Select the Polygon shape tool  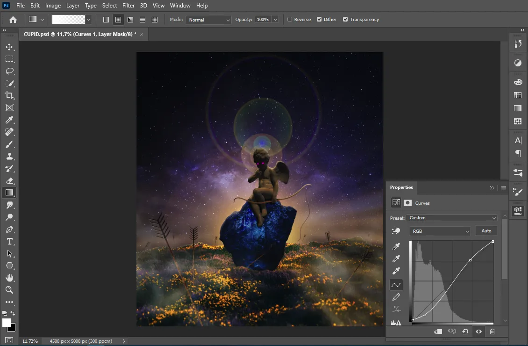click(x=9, y=266)
